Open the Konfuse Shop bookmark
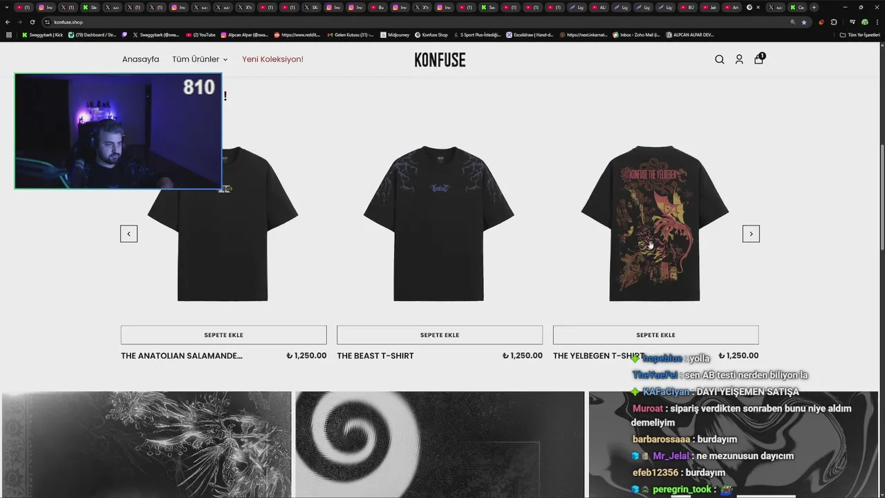Screen dimensions: 885x498 click(x=431, y=35)
